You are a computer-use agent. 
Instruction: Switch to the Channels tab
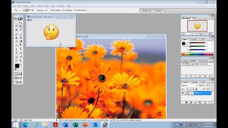195,82
